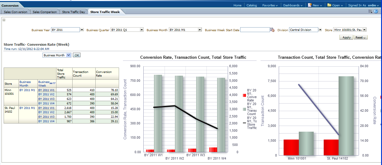382x165 pixels.
Task: Click the New document icon
Action: coord(310,5)
